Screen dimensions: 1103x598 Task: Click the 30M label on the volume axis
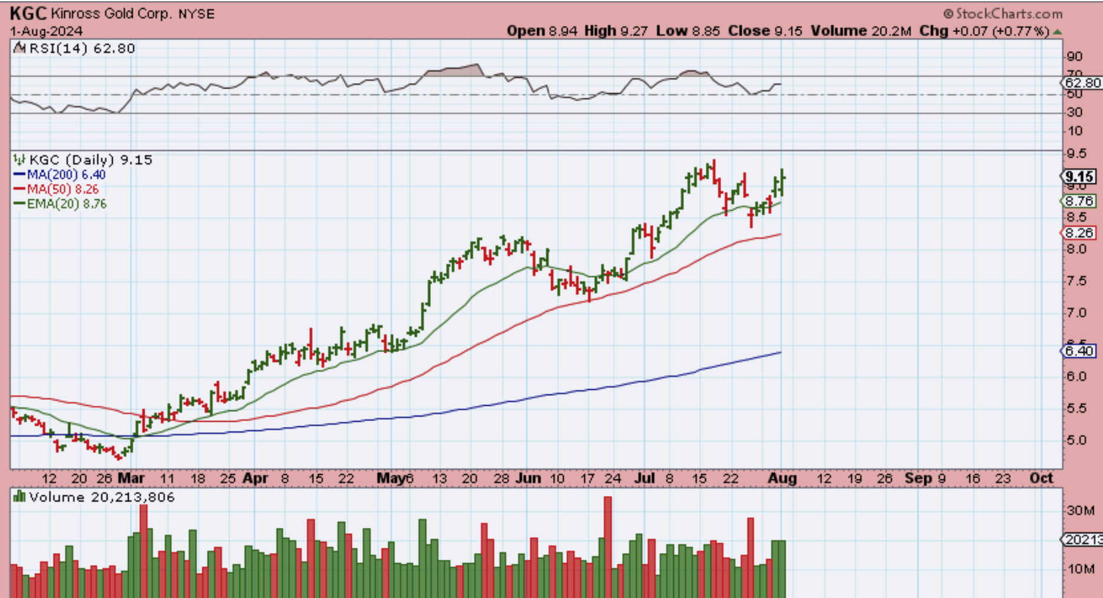(1081, 511)
